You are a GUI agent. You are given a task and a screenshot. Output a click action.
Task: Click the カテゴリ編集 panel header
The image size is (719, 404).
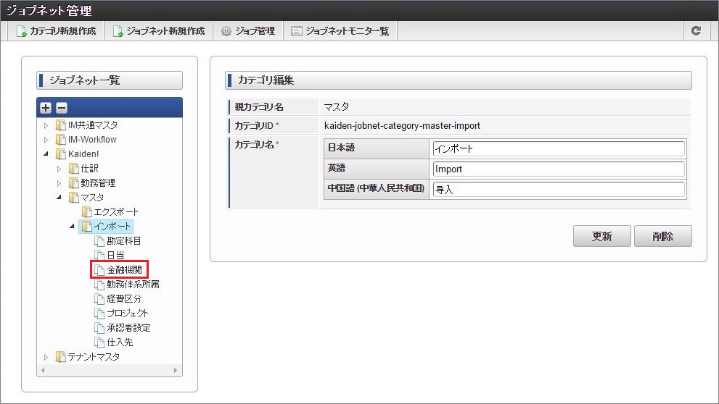(x=459, y=80)
